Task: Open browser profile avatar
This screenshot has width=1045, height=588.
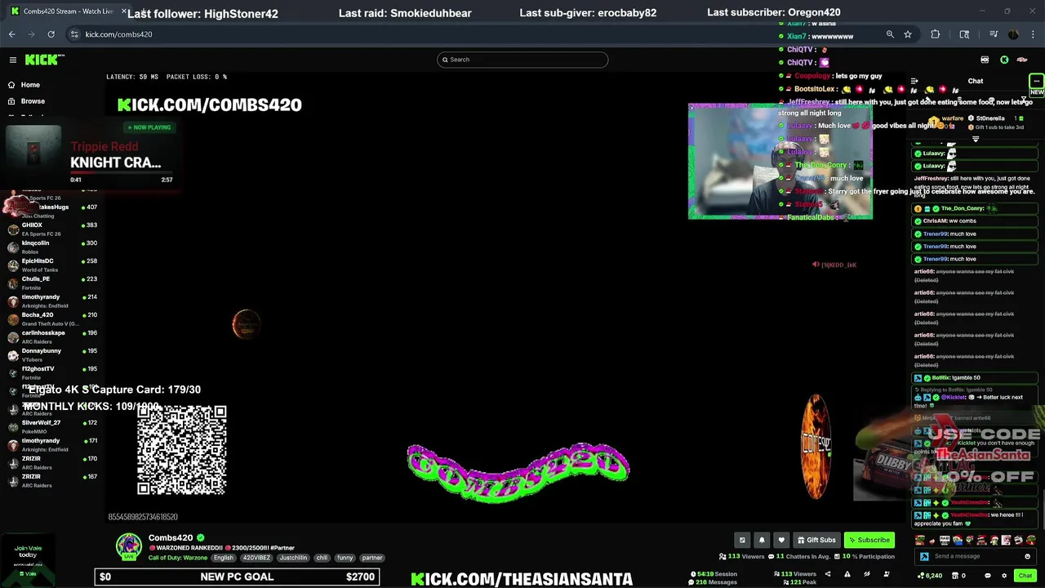Action: 1013,34
